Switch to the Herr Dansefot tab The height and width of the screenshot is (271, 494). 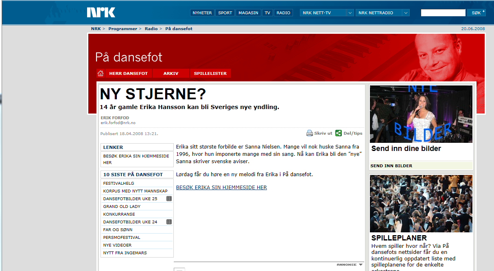pos(129,73)
